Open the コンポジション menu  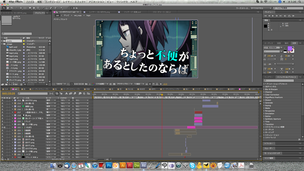pyautogui.click(x=53, y=2)
